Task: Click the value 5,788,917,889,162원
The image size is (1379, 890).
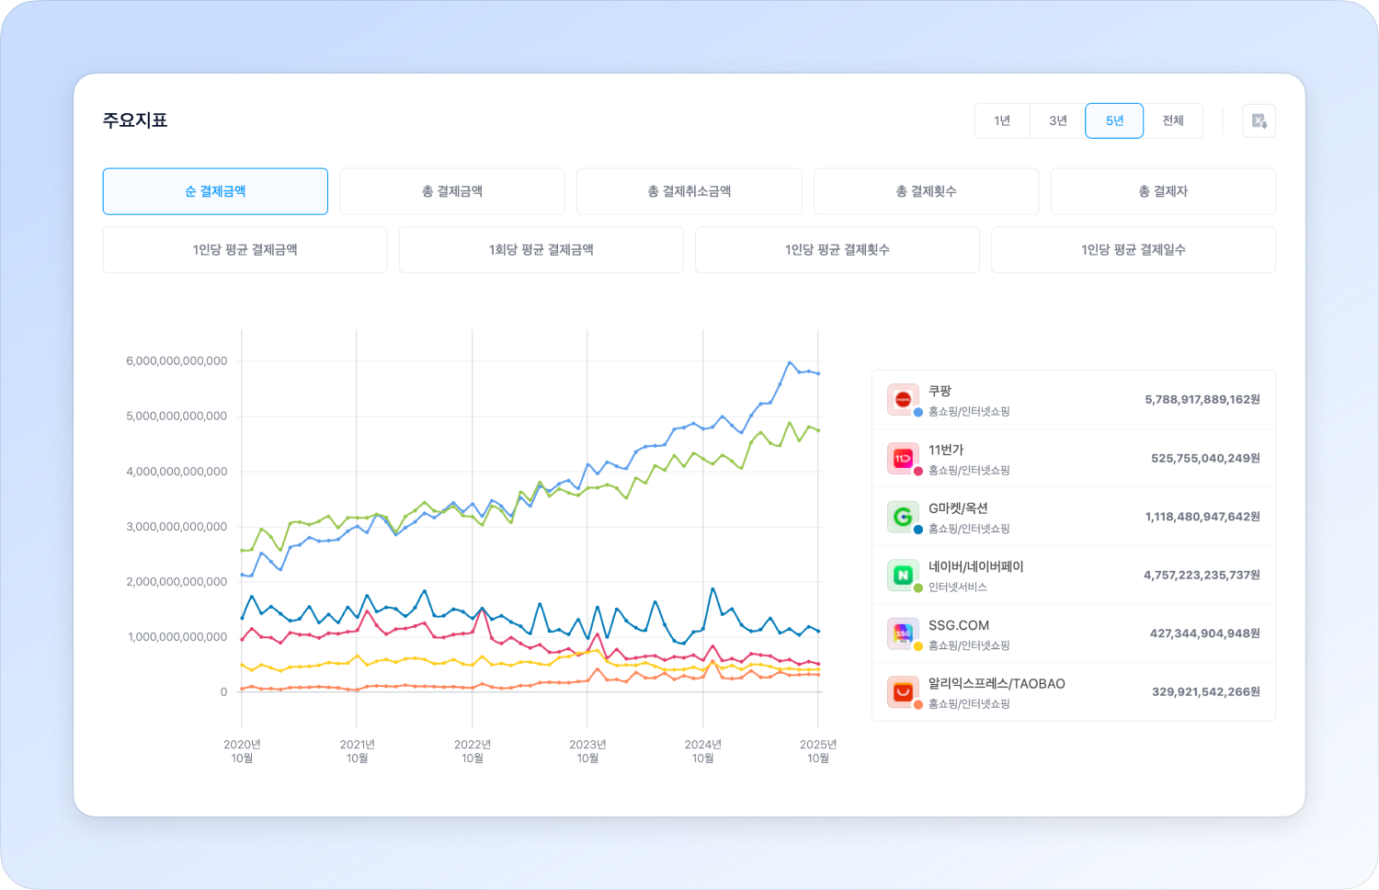Action: pos(1202,399)
